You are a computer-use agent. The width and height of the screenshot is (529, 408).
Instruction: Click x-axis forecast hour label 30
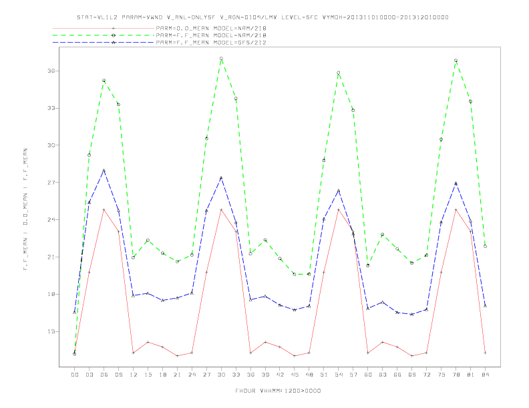click(221, 375)
